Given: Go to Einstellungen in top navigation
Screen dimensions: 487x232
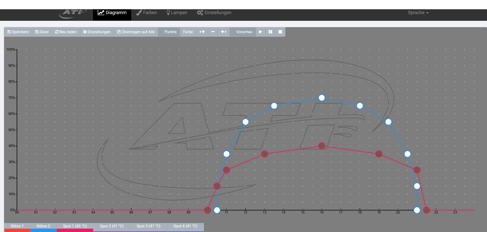Looking at the screenshot, I should 214,13.
